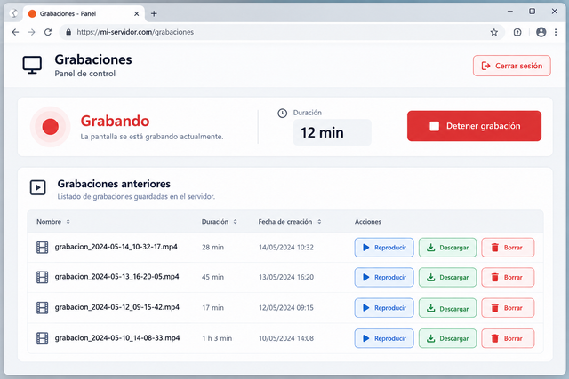Click the play icon beside Grabaciones anteriores
Screen dimensions: 569x379
coord(37,187)
